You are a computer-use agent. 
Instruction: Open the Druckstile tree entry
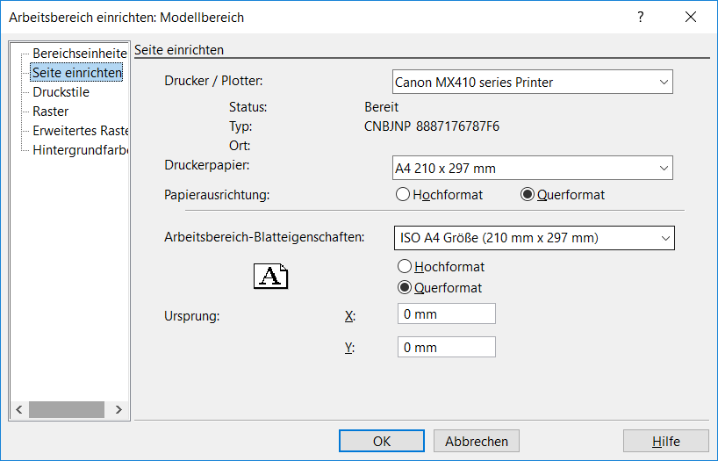61,91
